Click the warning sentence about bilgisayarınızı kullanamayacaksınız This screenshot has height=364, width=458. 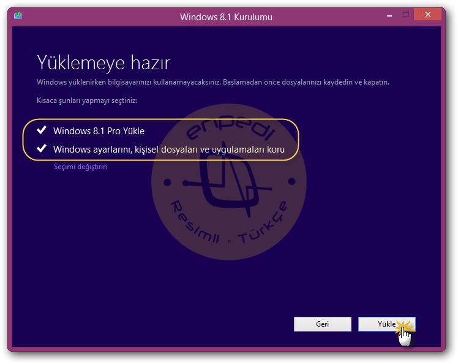pos(213,82)
